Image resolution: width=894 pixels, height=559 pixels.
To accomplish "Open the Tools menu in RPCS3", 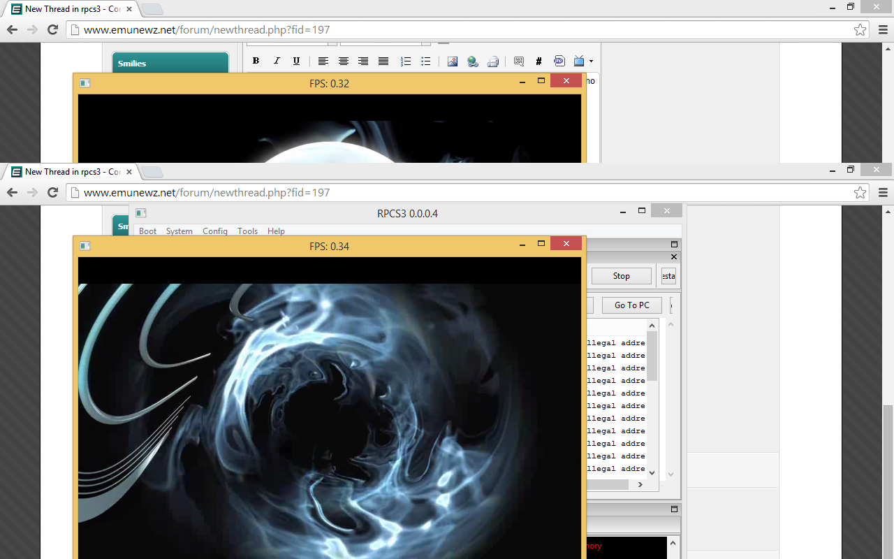I will coord(247,231).
